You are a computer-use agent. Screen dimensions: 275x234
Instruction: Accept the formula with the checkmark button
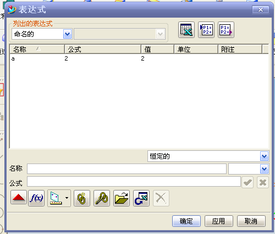point(248,182)
